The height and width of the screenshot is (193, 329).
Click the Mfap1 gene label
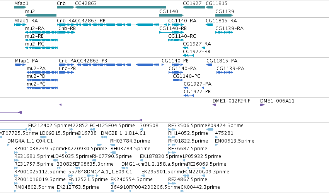21,3
